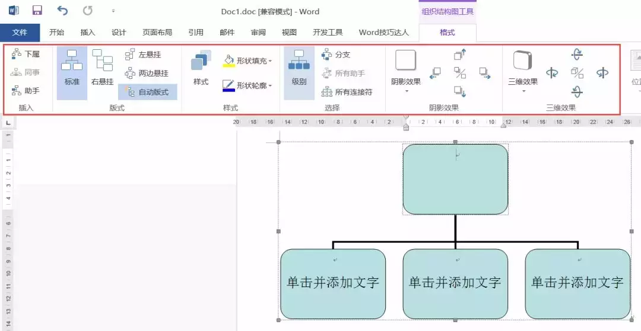This screenshot has height=331, width=641.
Task: Insert a 助手 (assistant) shape
Action: (26, 91)
